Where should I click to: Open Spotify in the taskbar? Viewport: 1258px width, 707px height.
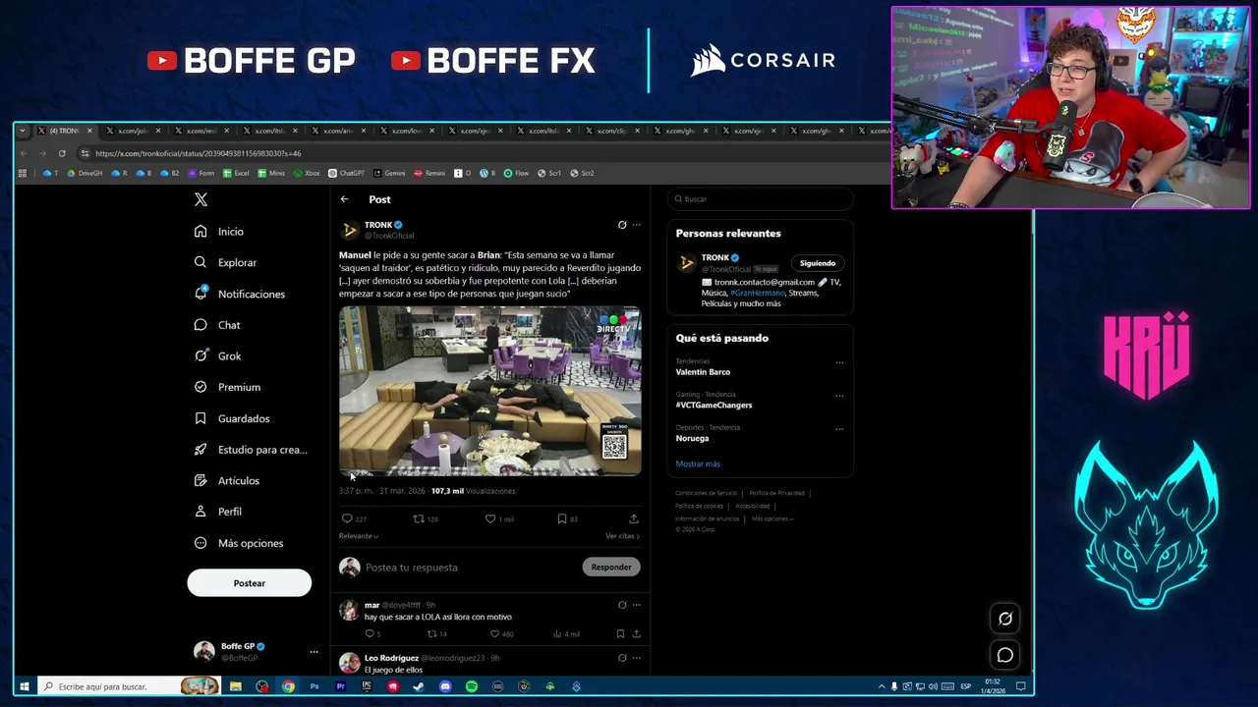(x=472, y=686)
